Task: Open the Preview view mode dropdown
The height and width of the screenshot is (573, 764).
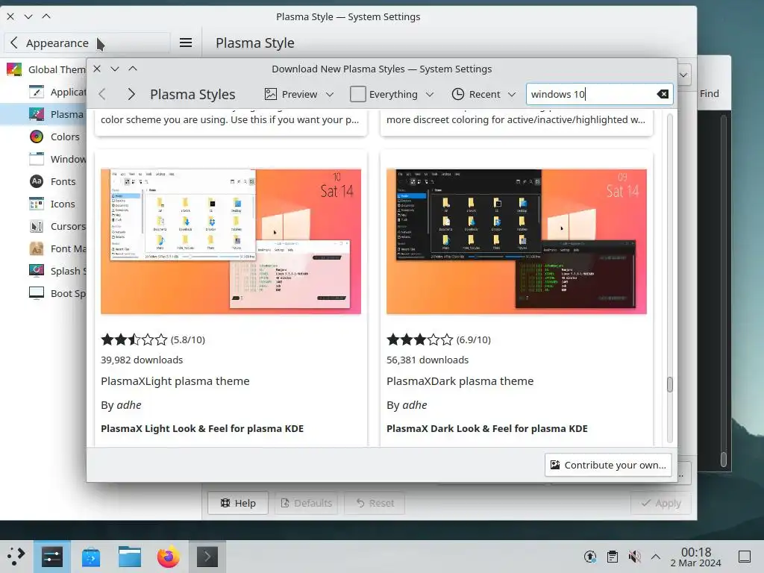Action: tap(299, 94)
